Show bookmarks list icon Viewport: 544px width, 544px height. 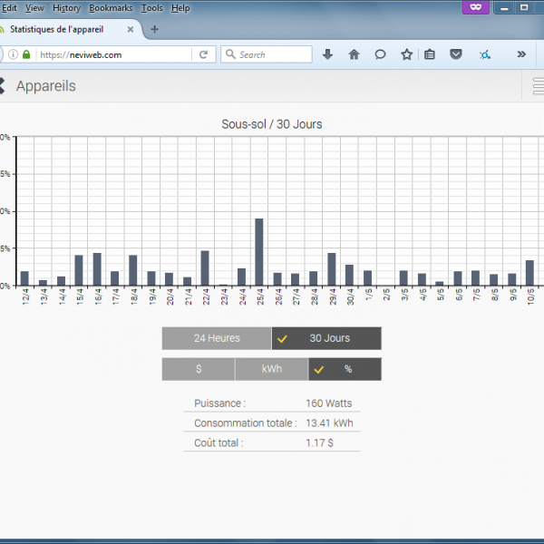point(430,54)
